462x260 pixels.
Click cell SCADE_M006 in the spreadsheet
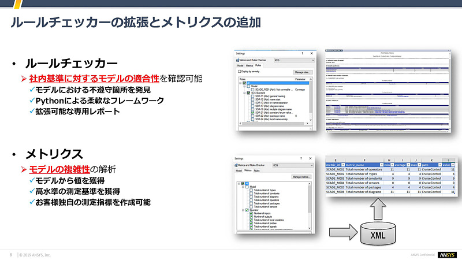pos(335,192)
